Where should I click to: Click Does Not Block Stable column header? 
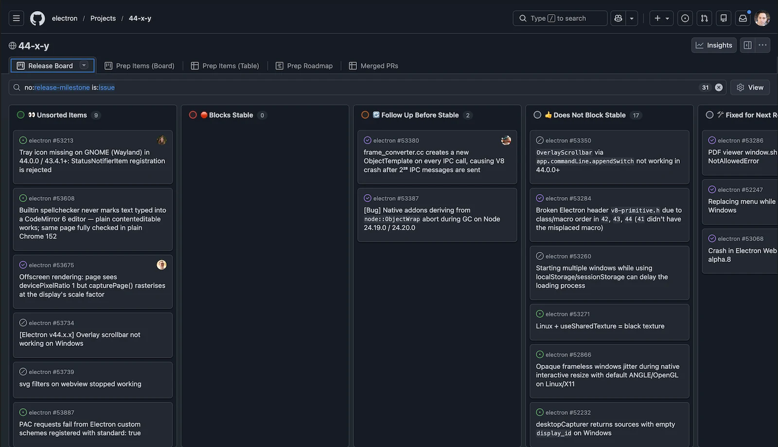coord(589,115)
